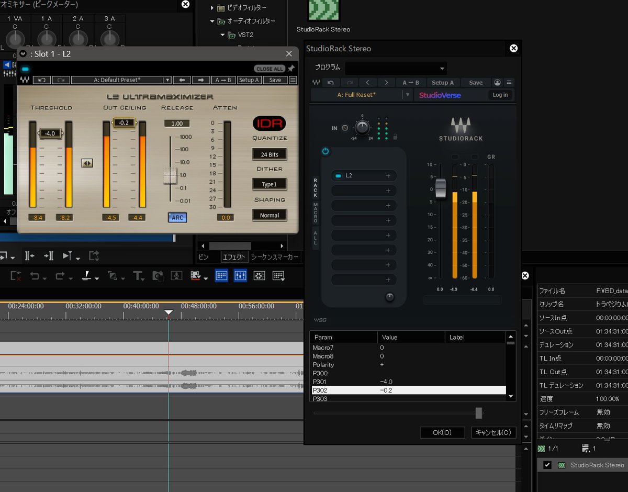
Task: Click CLOSE ALL in L2 window
Action: (x=270, y=69)
